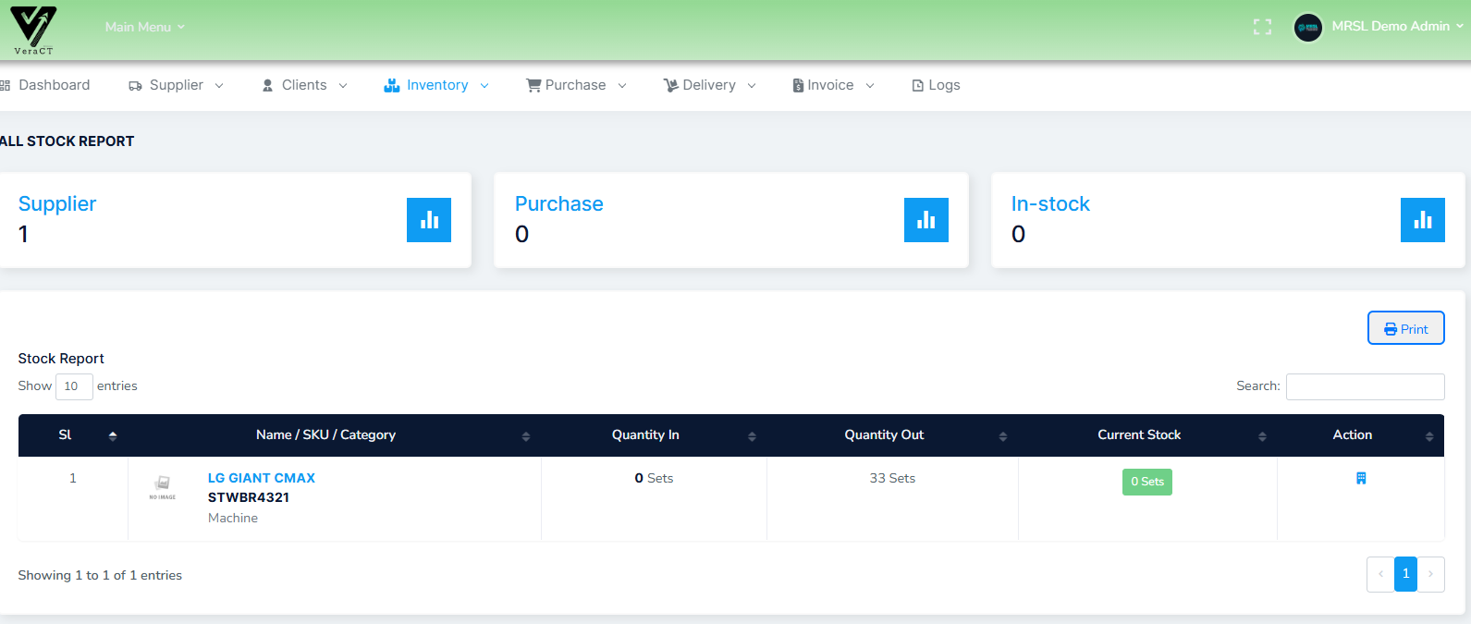1471x624 pixels.
Task: Click the Purchase card chart icon
Action: pos(926,220)
